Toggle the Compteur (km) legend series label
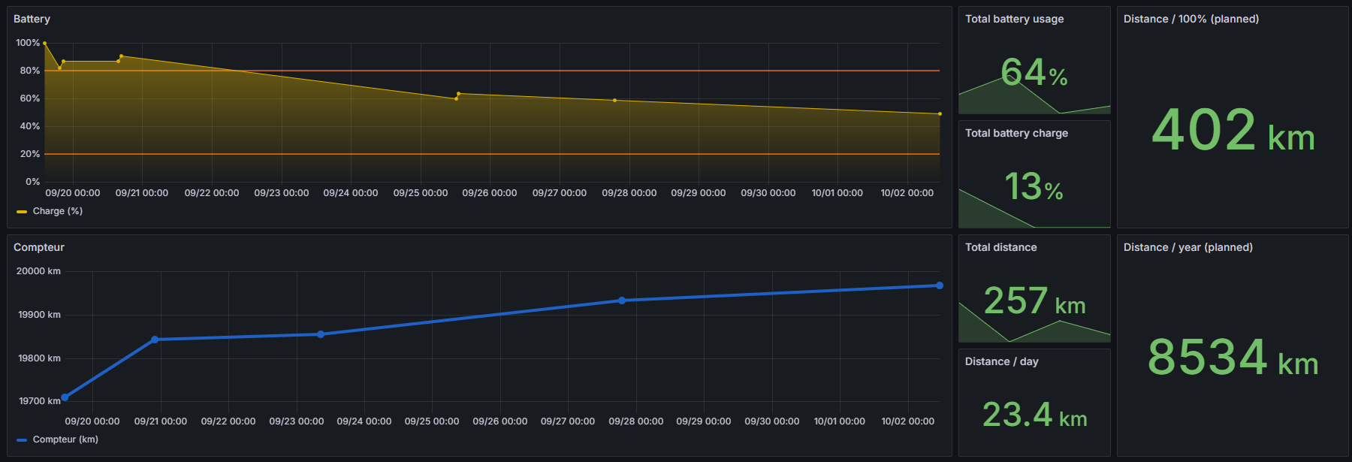Viewport: 1352px width, 462px height. click(65, 439)
